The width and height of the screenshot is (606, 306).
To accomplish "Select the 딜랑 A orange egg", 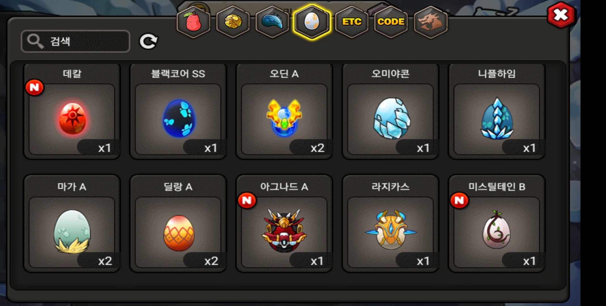I will (x=178, y=224).
